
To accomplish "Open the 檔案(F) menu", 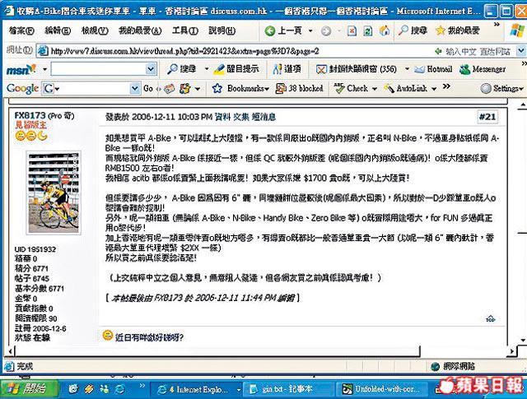I will pos(21,31).
